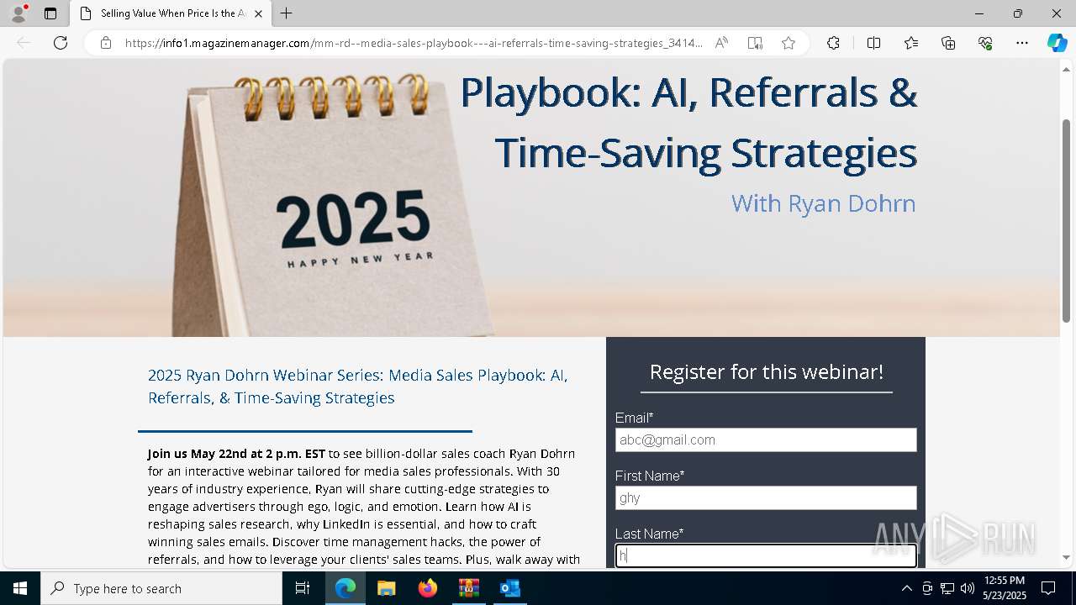The width and height of the screenshot is (1076, 605).
Task: Refresh the page
Action: point(61,43)
